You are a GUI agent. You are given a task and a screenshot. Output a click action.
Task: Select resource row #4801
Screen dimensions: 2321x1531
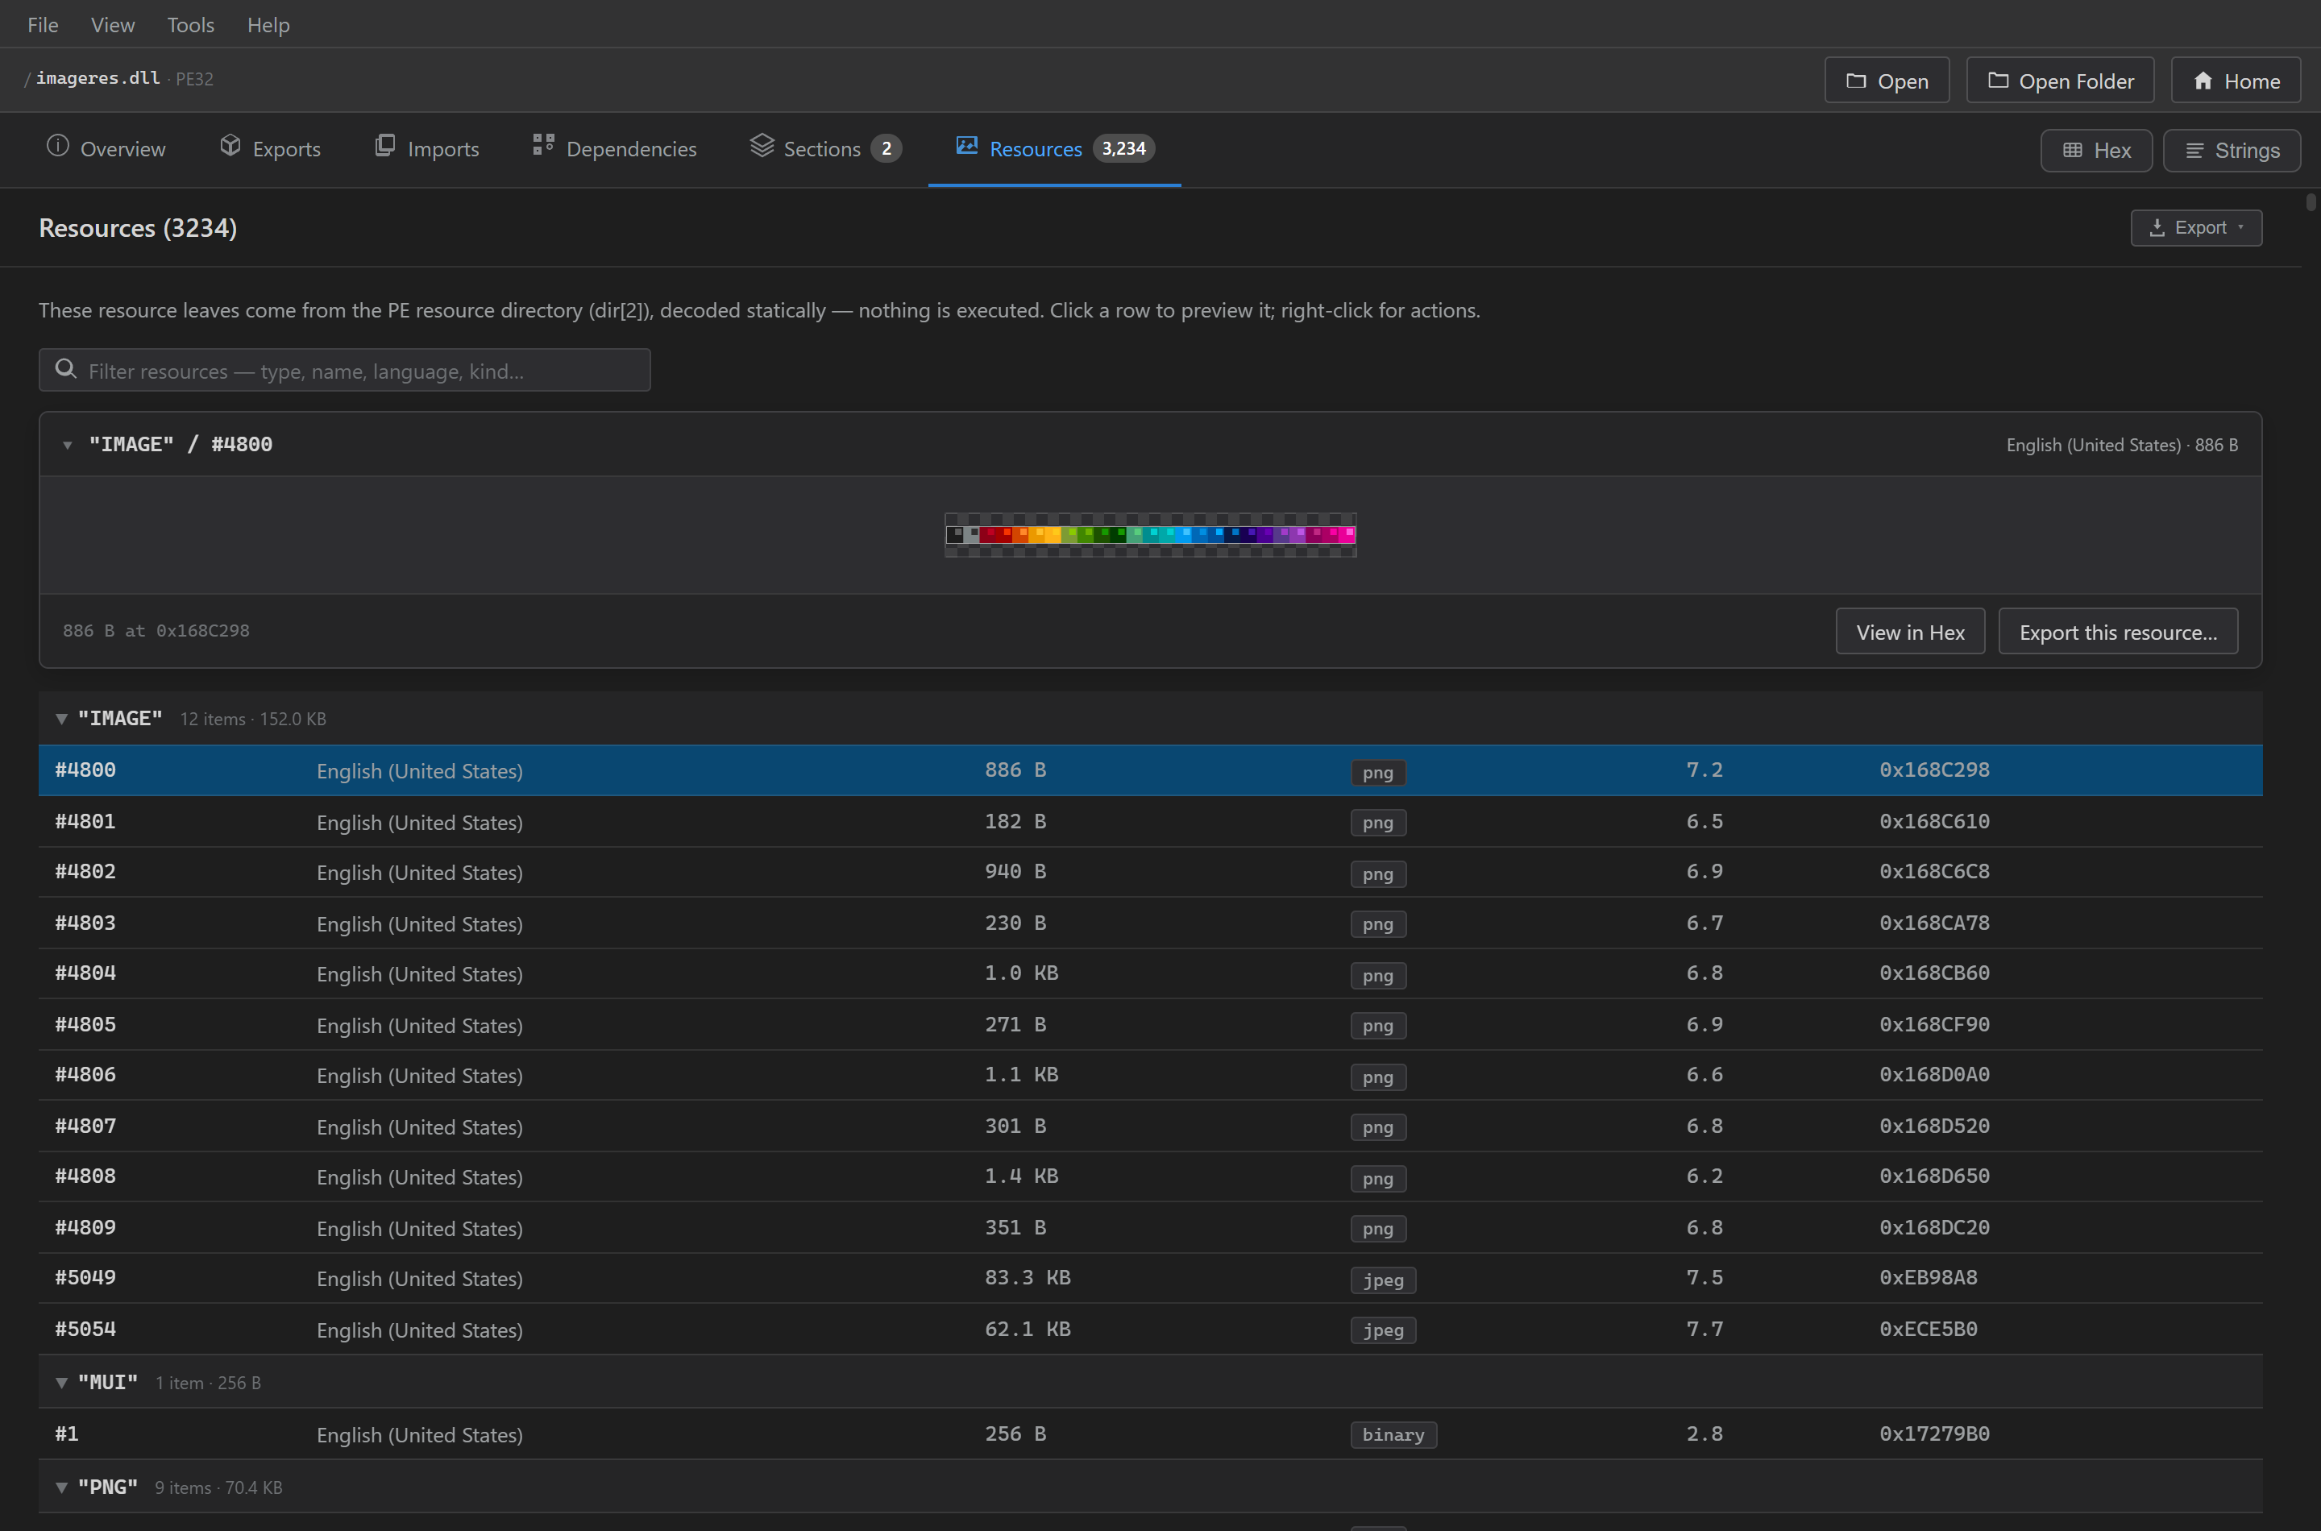pyautogui.click(x=1150, y=822)
